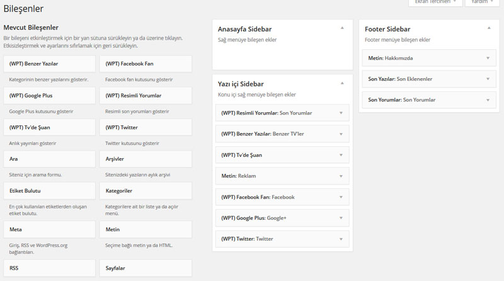Click the RSS widget
Image resolution: width=504 pixels, height=281 pixels.
pyautogui.click(x=50, y=268)
